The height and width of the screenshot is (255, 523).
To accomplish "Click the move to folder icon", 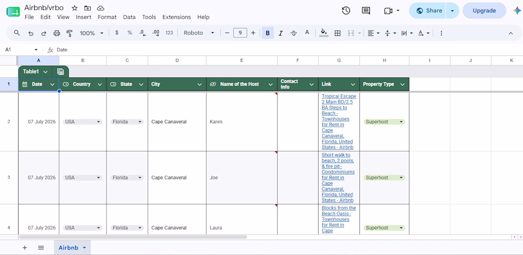I will tap(87, 8).
